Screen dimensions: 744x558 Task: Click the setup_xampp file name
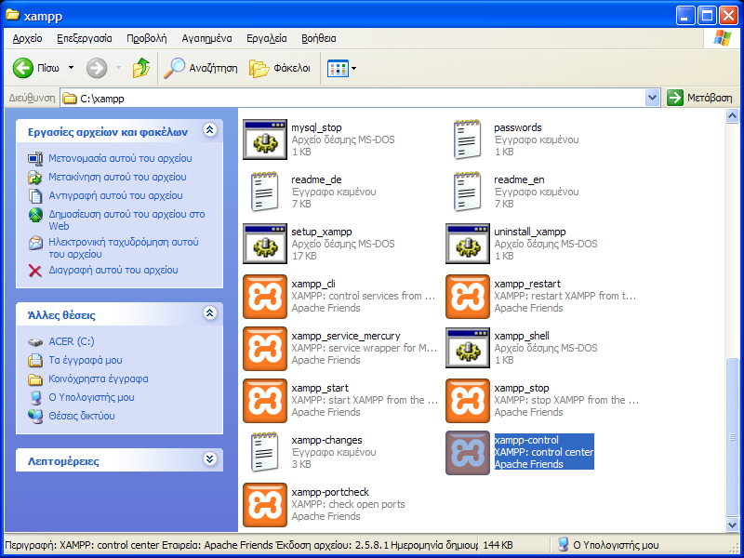(x=322, y=232)
